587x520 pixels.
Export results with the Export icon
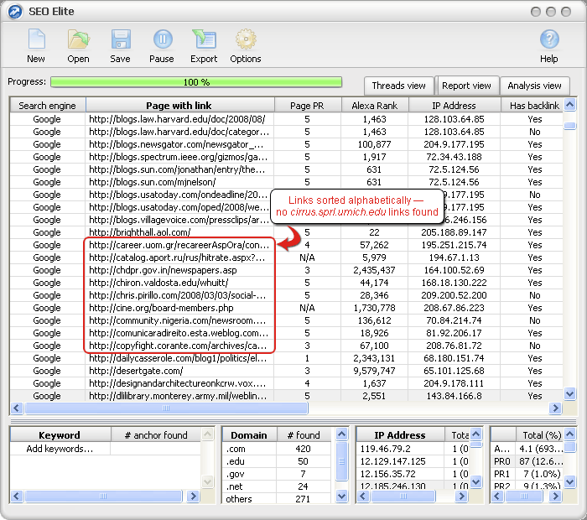(x=204, y=39)
